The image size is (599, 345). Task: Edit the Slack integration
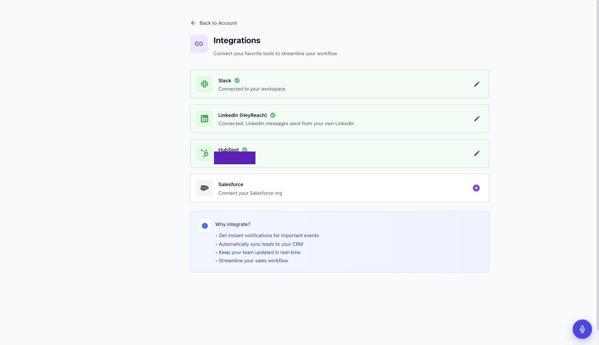coord(477,84)
